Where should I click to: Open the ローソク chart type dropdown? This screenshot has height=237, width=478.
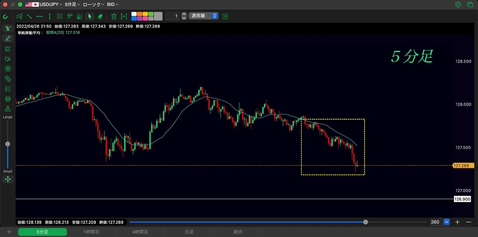[x=93, y=4]
